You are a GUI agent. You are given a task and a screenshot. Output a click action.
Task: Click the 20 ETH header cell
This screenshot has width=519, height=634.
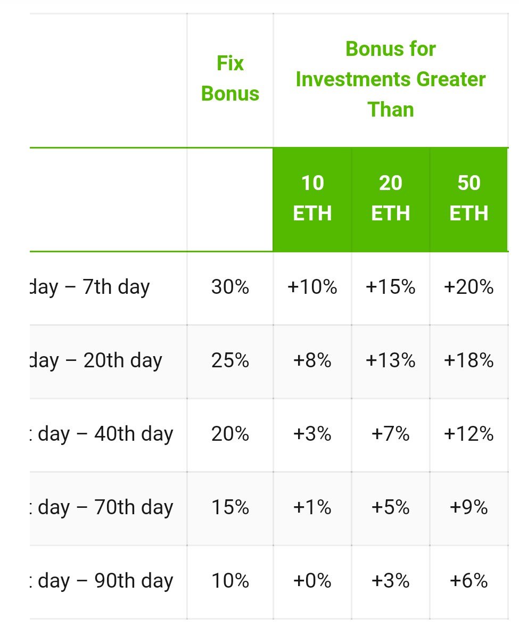(x=391, y=198)
